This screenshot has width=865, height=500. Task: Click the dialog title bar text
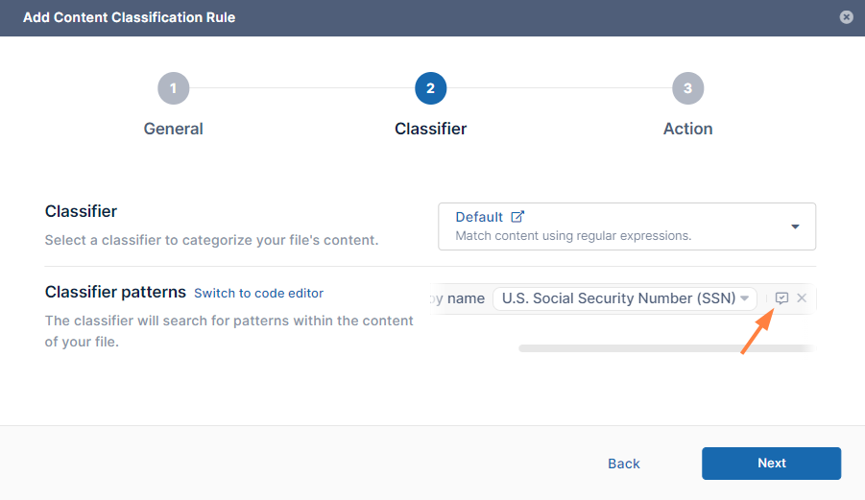129,17
